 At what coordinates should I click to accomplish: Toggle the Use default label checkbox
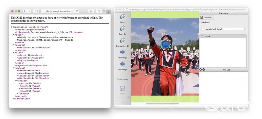coord(203,29)
